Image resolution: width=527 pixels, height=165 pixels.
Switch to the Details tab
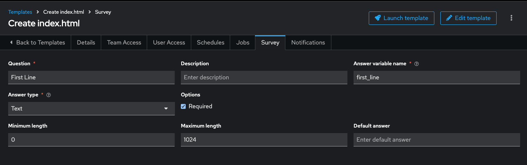(x=86, y=42)
